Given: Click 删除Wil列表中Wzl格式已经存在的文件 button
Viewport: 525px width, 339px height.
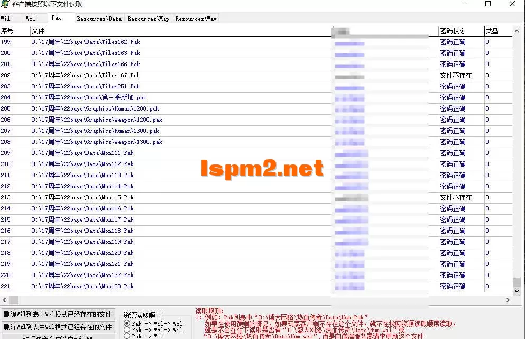Looking at the screenshot, I should [x=58, y=314].
